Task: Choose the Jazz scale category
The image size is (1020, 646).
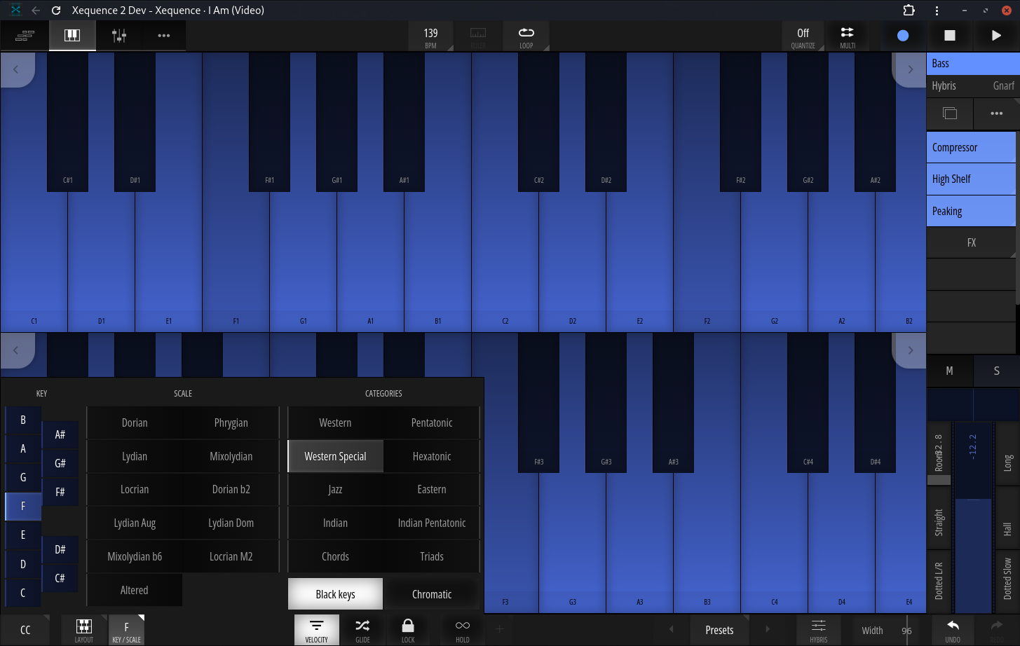Action: pyautogui.click(x=335, y=489)
